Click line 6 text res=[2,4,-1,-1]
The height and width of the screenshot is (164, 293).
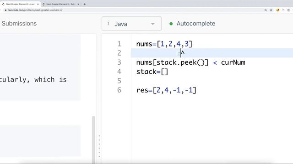(166, 90)
